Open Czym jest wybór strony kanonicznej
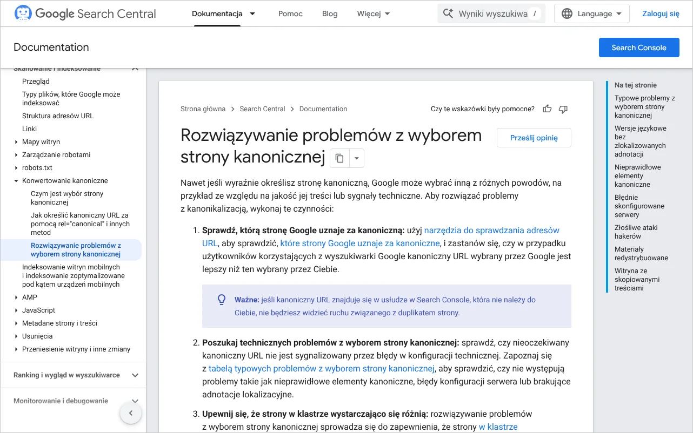 pyautogui.click(x=67, y=198)
